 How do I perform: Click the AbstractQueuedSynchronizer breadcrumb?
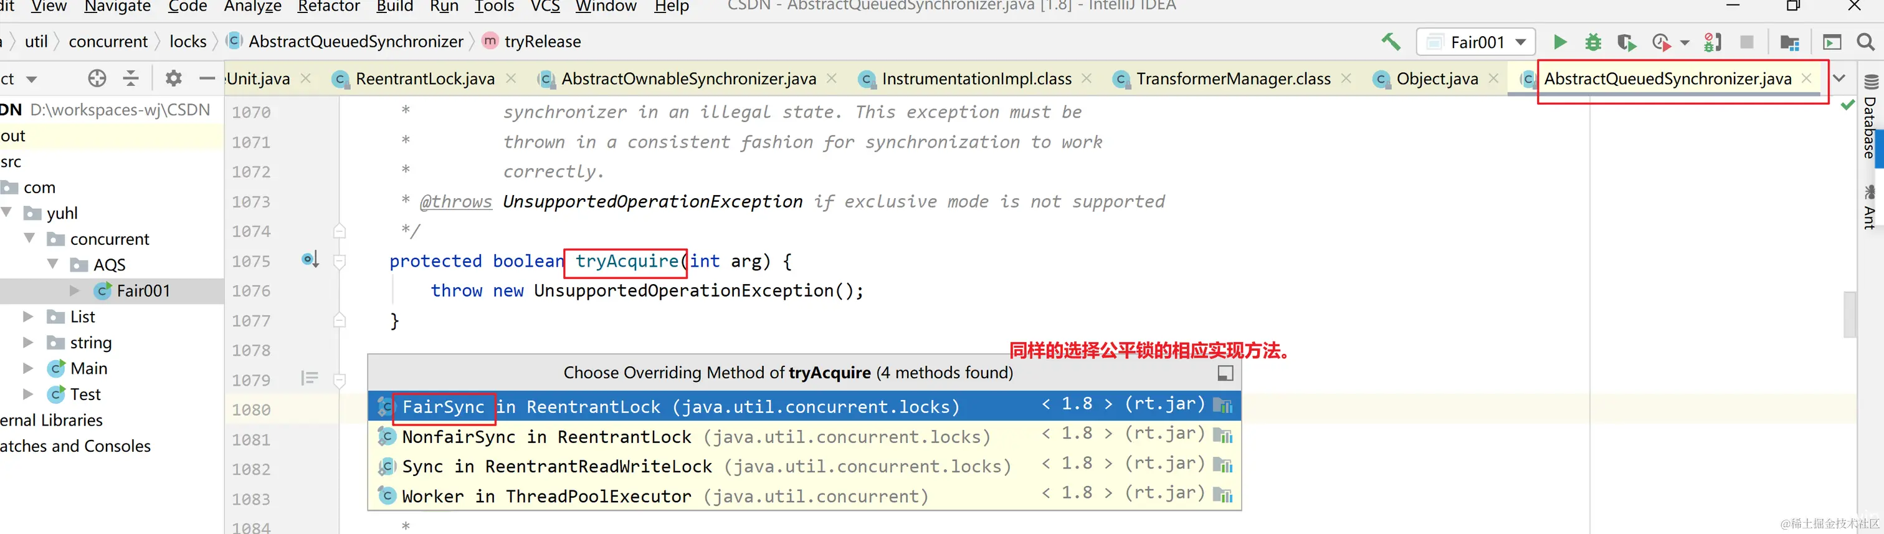pyautogui.click(x=356, y=42)
